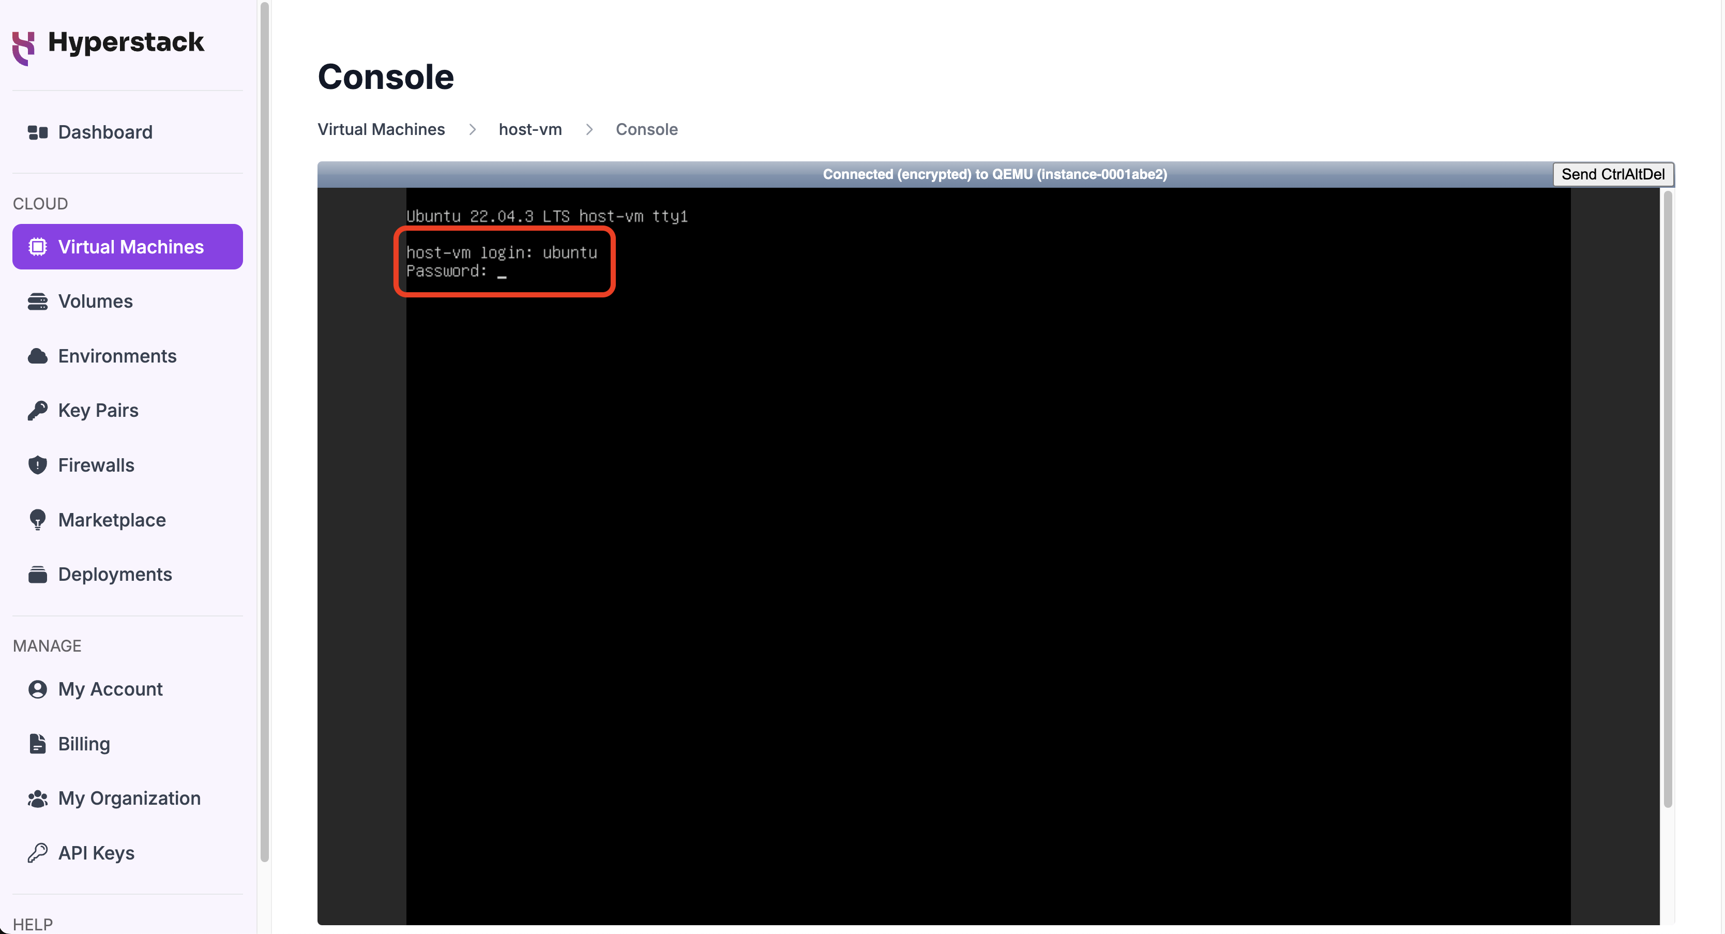Viewport: 1725px width, 934px height.
Task: Click the Volumes disk icon
Action: (38, 302)
